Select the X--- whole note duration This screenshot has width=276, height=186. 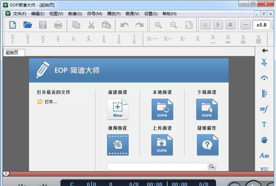(x=152, y=39)
